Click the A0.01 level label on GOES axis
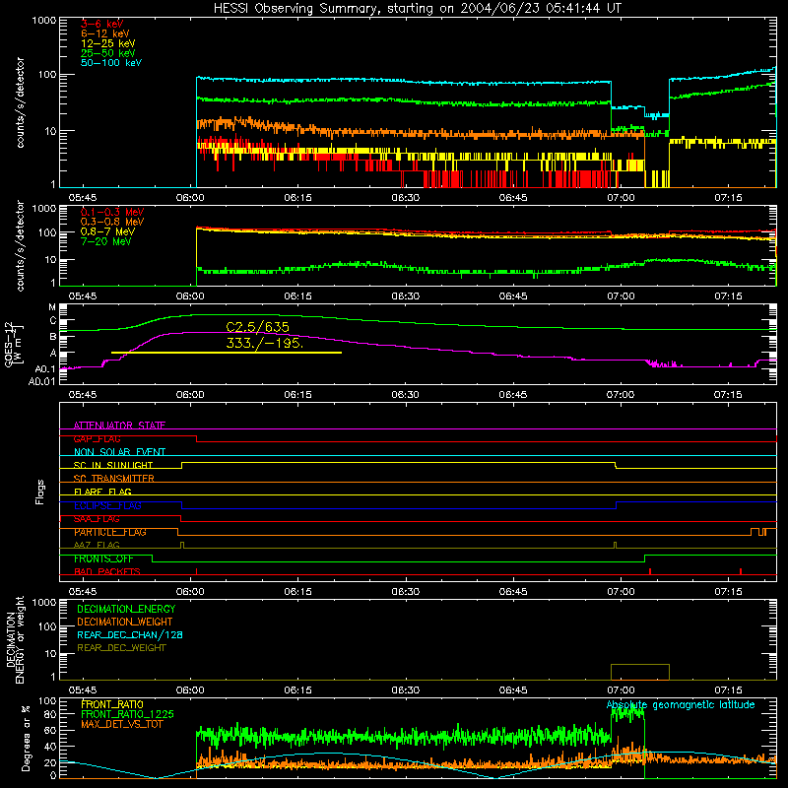This screenshot has width=788, height=788. click(x=41, y=381)
